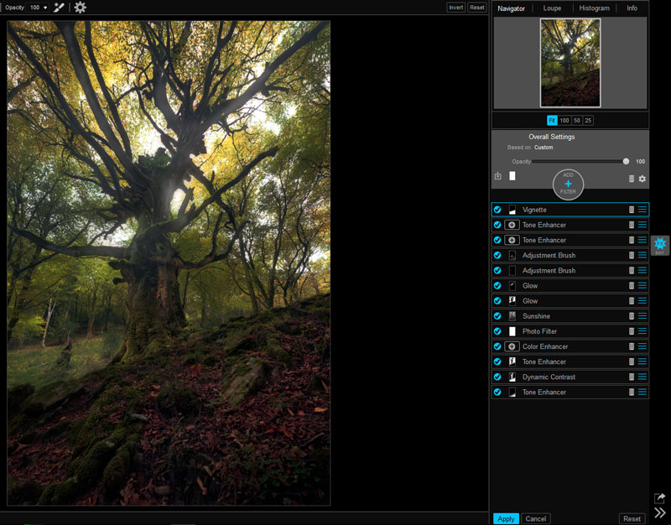Select the brush tool in the top toolbar

[x=59, y=8]
